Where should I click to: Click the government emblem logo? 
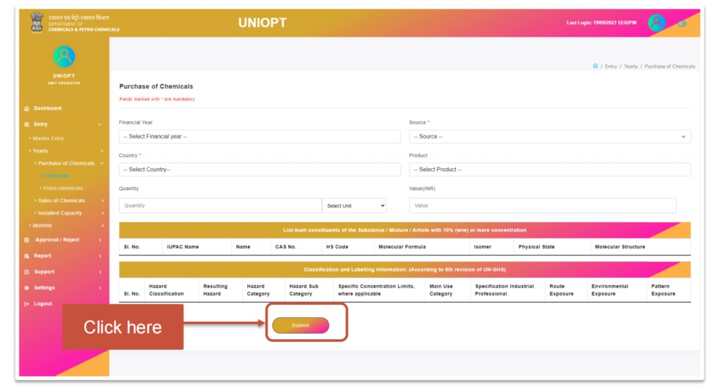[36, 23]
